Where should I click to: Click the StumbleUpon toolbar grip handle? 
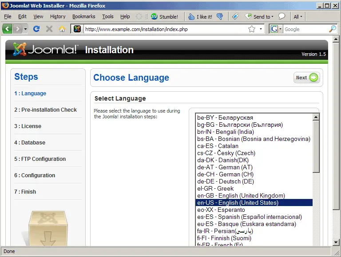click(x=146, y=16)
